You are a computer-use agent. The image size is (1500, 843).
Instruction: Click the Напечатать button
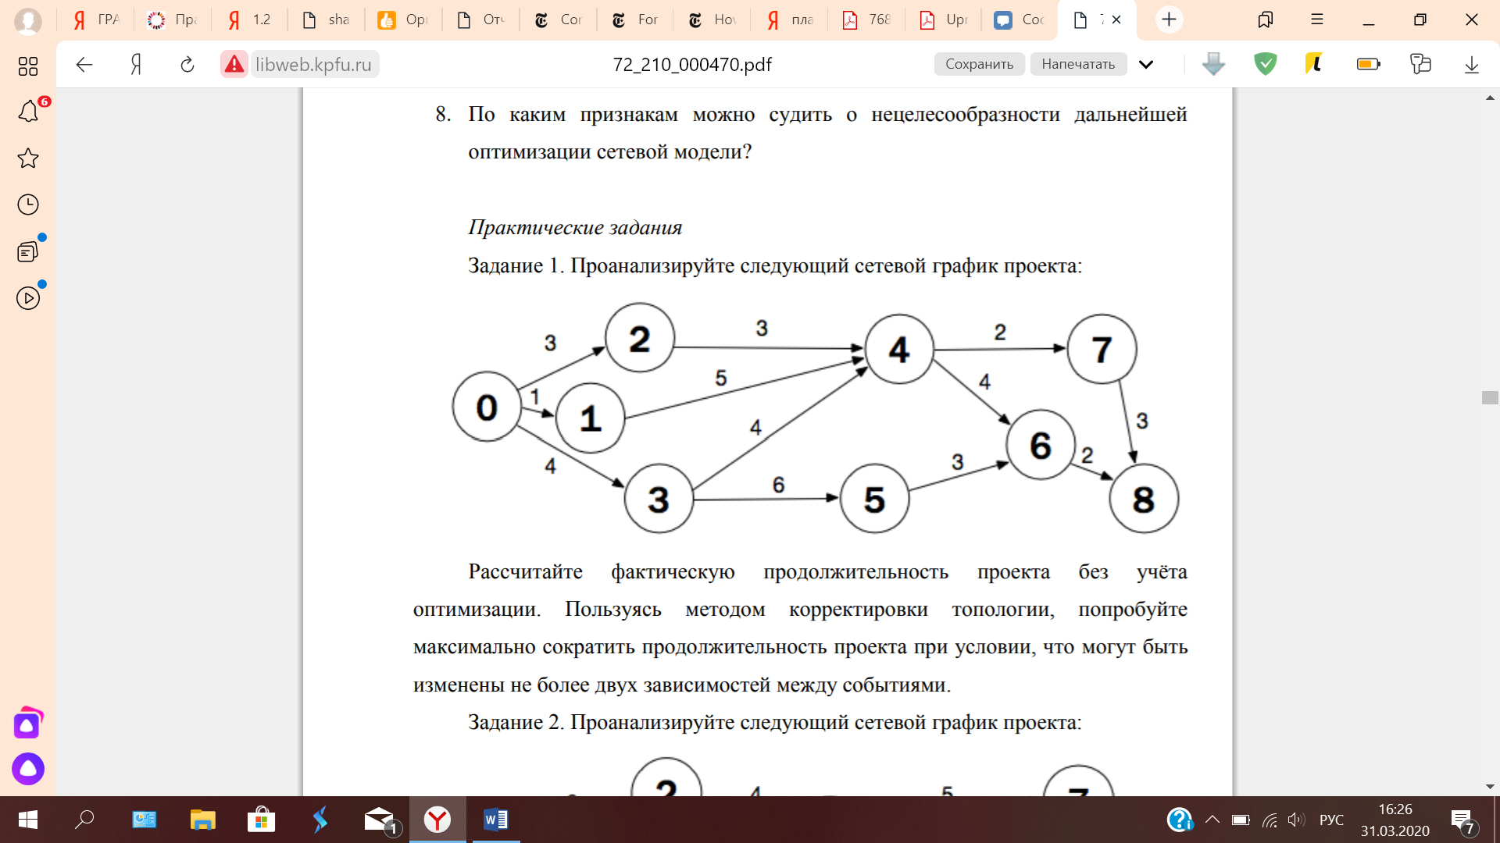(1078, 64)
